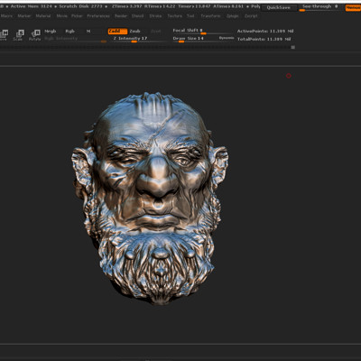
Task: Open the Zplugin menu
Action: (233, 16)
